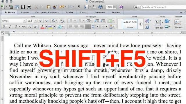Toggle the show paragraph marks button
186x104 pixels.
click(79, 7)
